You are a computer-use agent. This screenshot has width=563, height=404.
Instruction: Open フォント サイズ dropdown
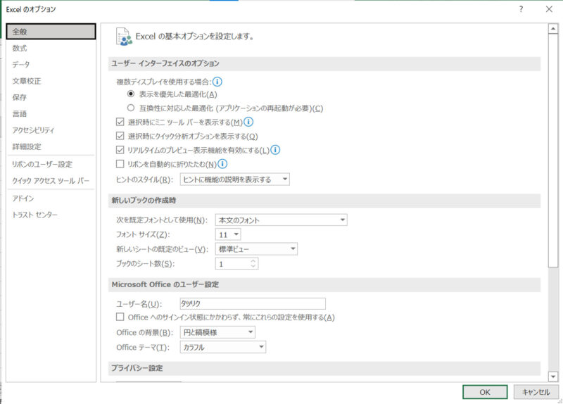pos(228,234)
